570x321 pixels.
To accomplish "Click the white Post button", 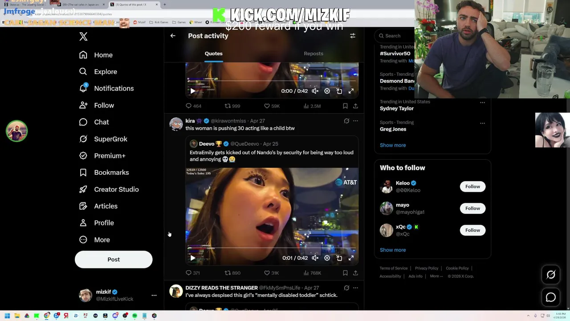I will [x=114, y=259].
